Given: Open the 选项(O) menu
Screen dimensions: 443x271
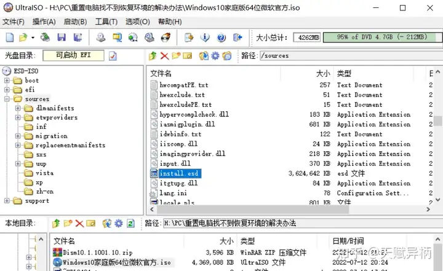Looking at the screenshot, I should pos(138,22).
